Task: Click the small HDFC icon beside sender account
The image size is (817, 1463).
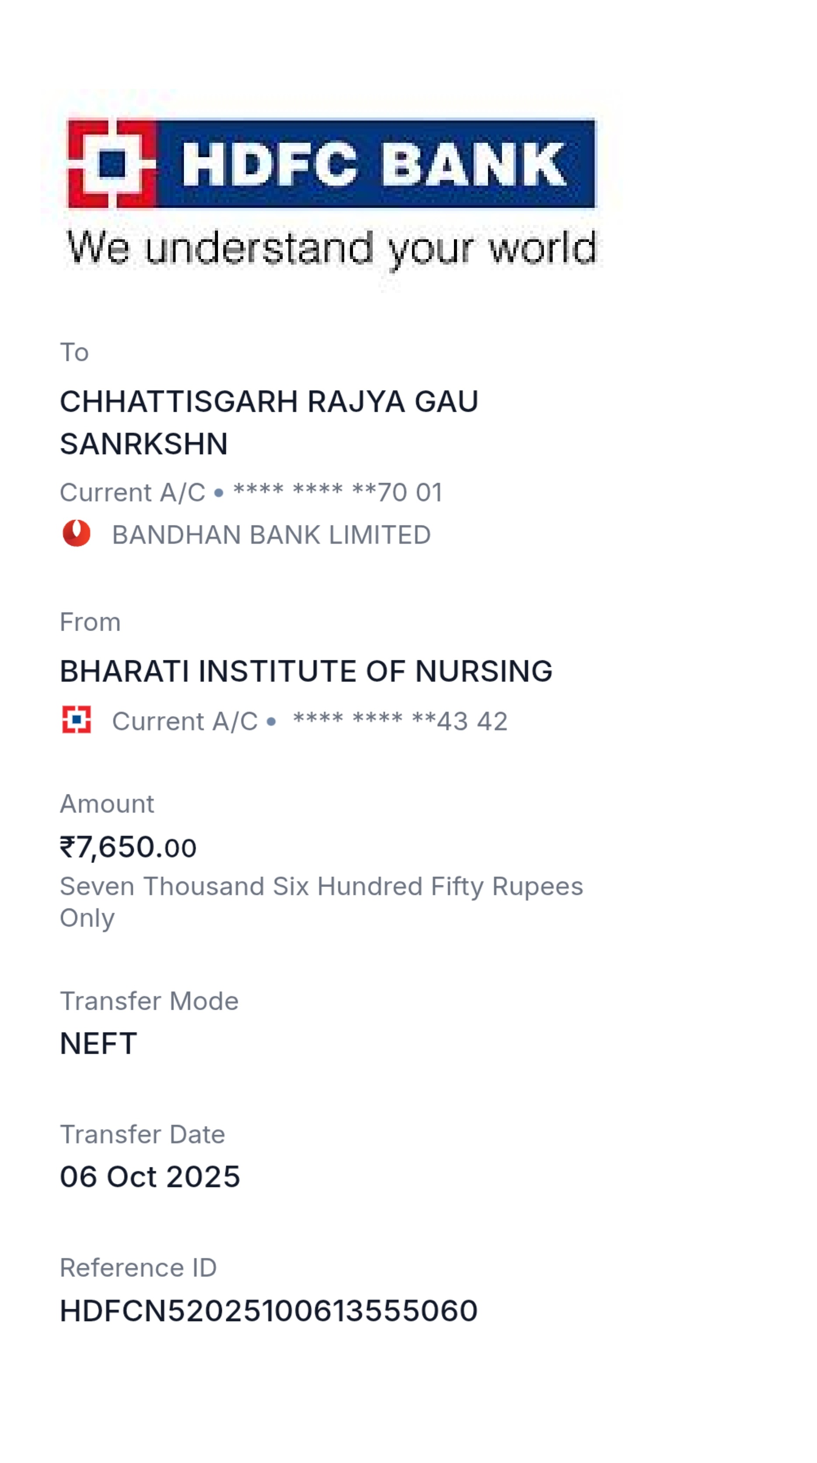Action: tap(76, 720)
